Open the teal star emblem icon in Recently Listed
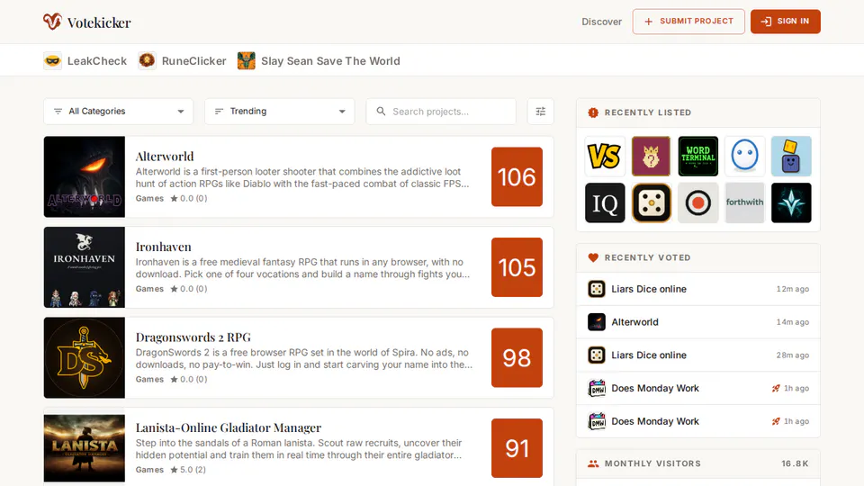The image size is (864, 486). point(791,202)
